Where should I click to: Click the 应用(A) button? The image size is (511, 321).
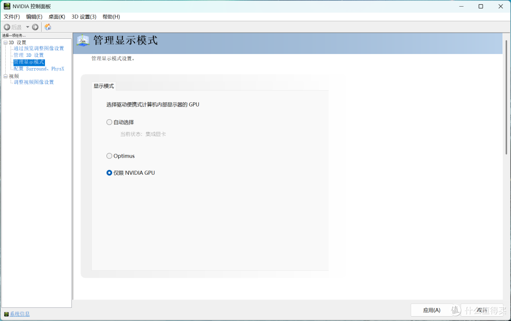point(432,310)
